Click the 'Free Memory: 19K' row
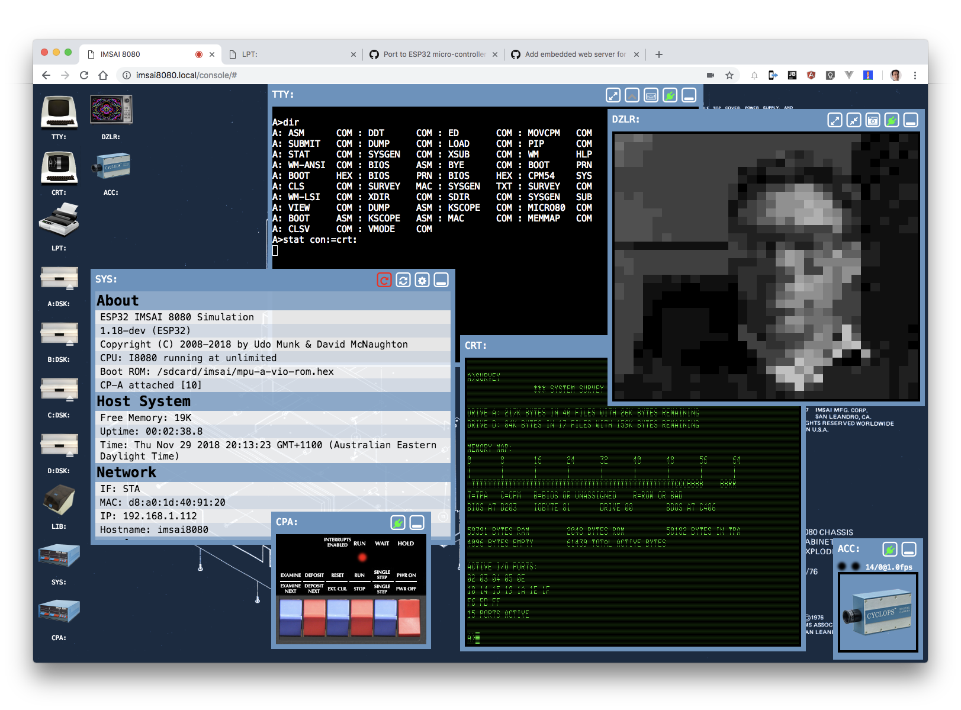Image resolution: width=961 pixels, height=710 pixels. point(273,418)
